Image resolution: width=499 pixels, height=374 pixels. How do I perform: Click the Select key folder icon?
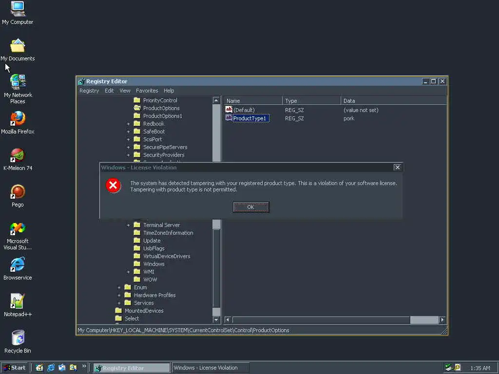pos(119,318)
